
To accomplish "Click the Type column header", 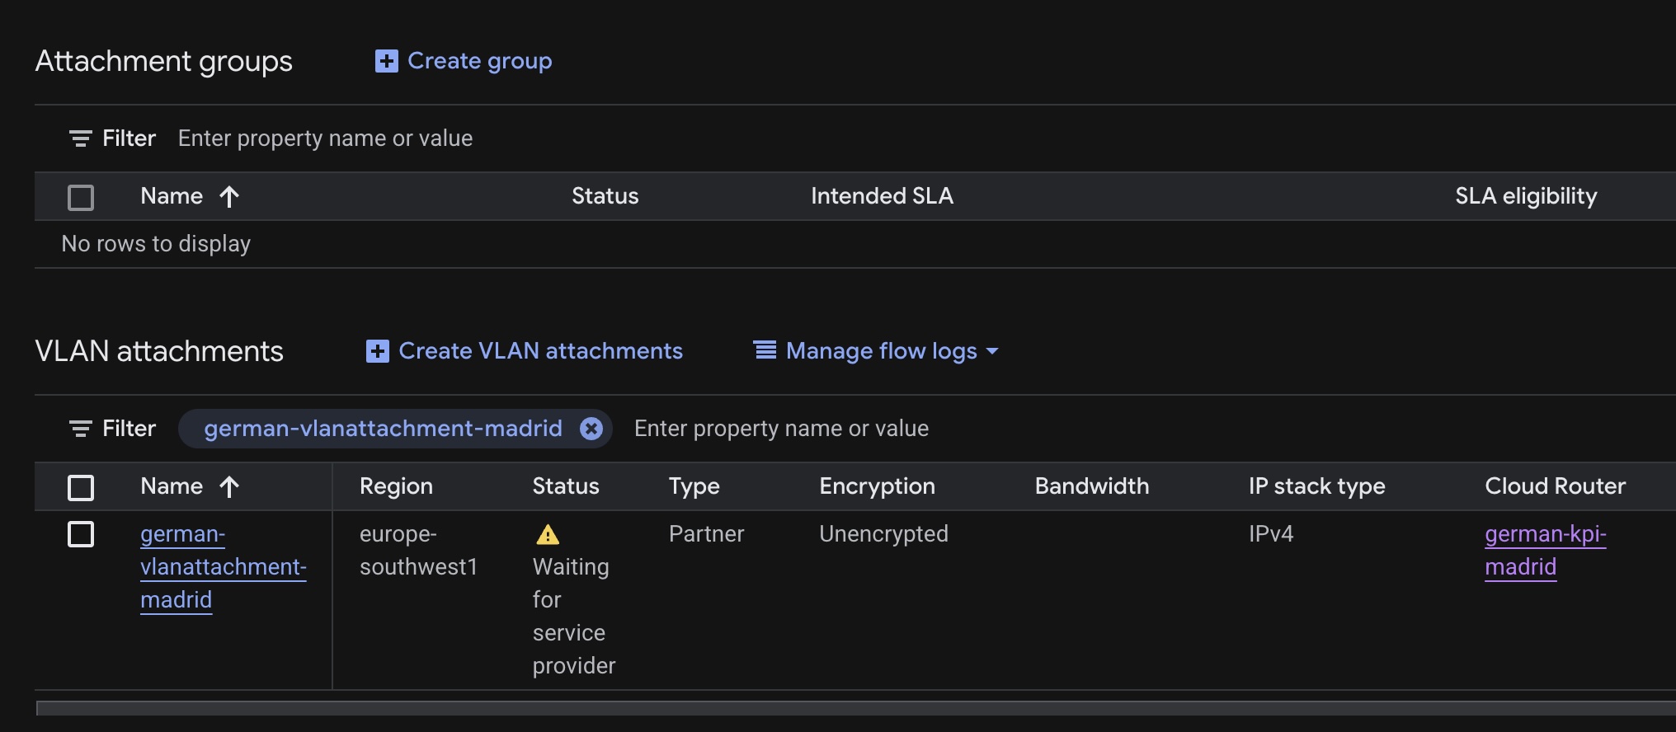I will point(694,486).
